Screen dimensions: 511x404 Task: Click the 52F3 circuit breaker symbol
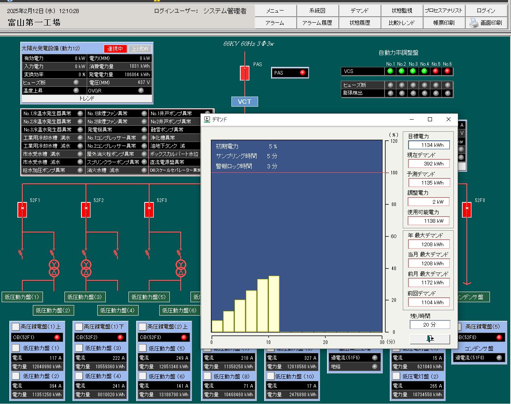pyautogui.click(x=149, y=209)
